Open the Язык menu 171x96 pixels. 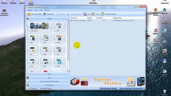tap(41, 10)
